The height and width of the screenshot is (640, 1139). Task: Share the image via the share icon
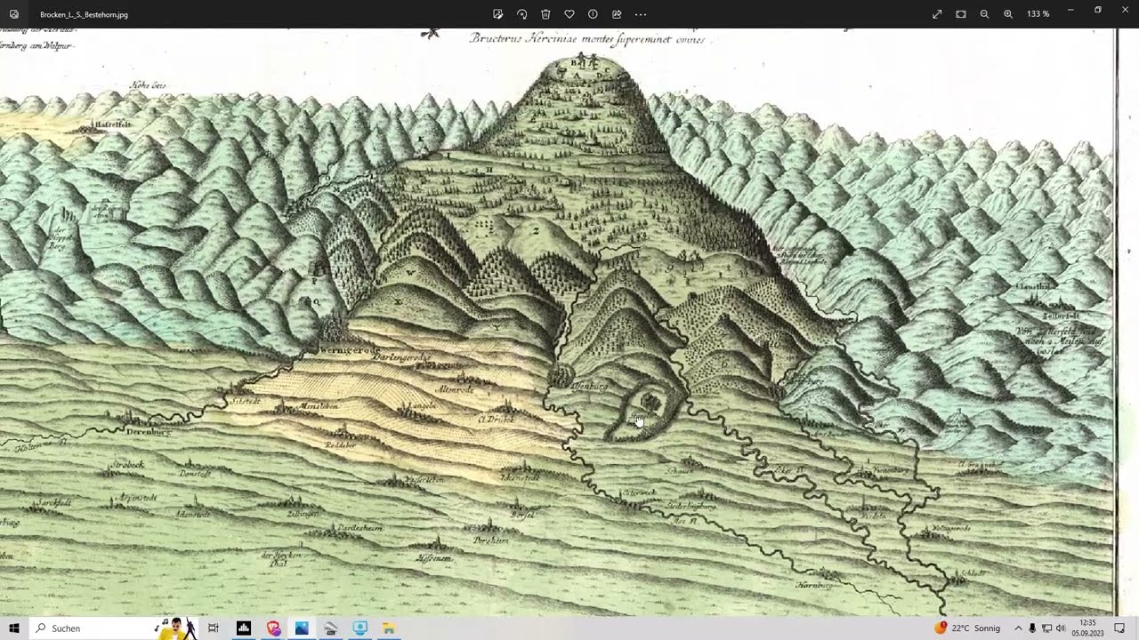[x=617, y=14]
